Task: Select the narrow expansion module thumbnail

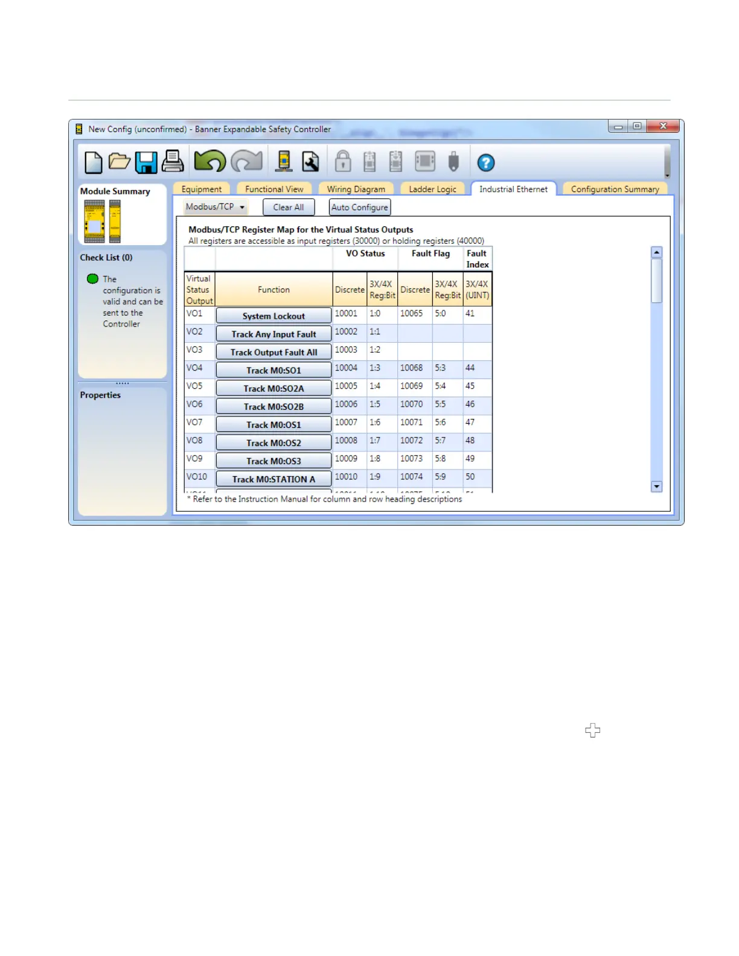Action: click(115, 221)
